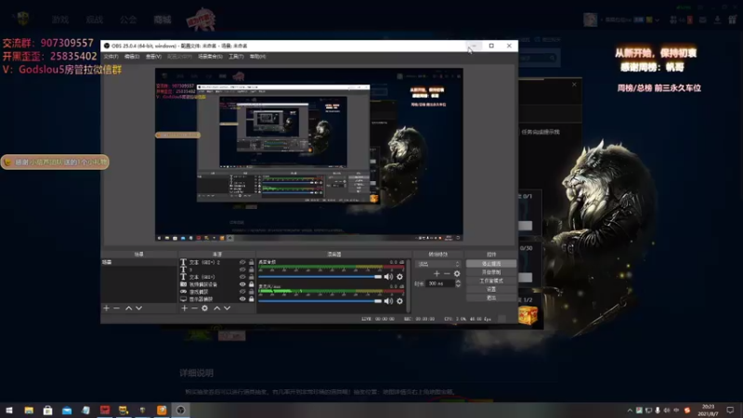
Task: Unlock the 视频捕获设备 source
Action: click(251, 284)
